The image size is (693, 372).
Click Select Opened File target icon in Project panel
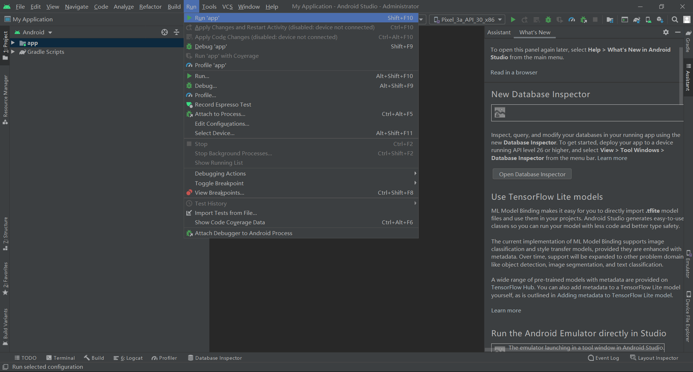point(165,32)
